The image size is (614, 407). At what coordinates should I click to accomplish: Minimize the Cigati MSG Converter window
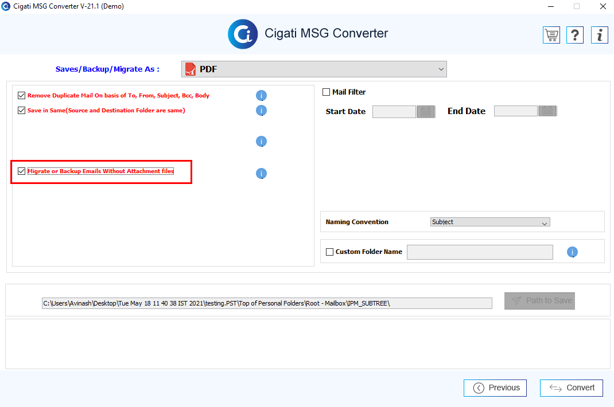click(x=551, y=6)
